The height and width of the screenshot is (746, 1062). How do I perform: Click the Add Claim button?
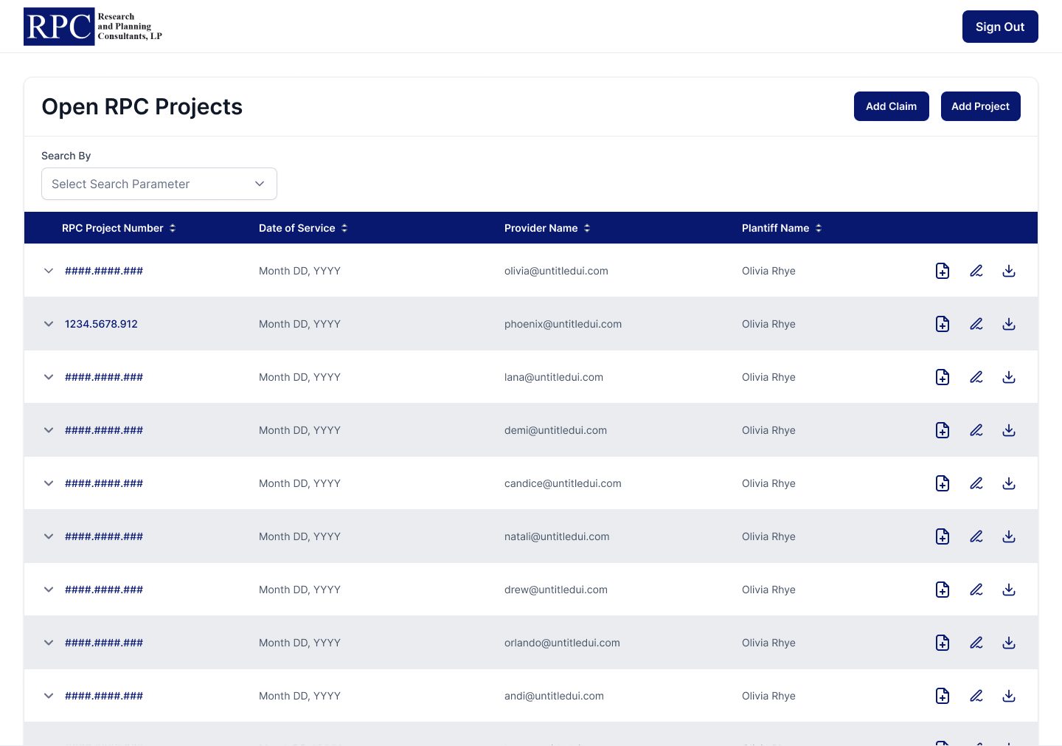[x=892, y=106]
